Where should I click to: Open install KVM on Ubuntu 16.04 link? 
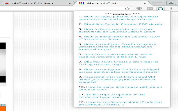[119, 38]
